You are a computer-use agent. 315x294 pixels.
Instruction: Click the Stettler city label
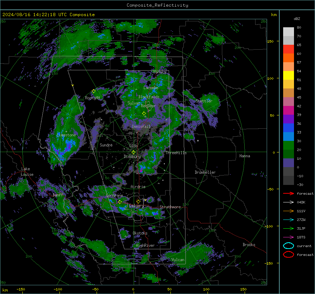click(x=204, y=101)
